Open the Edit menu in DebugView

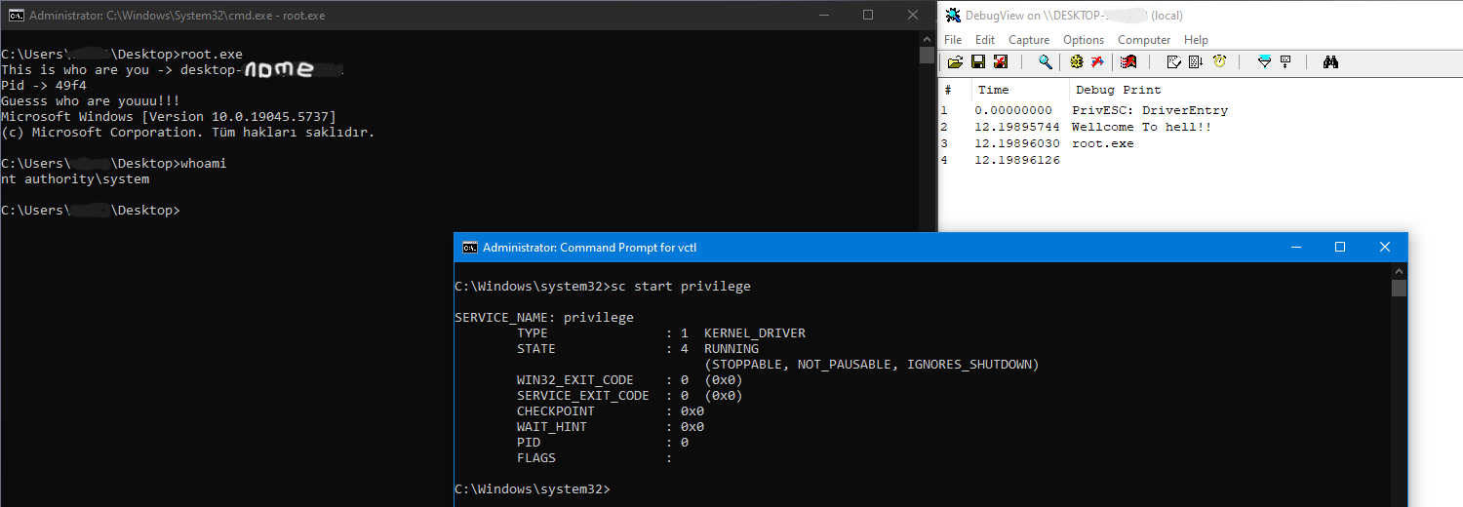click(x=985, y=40)
